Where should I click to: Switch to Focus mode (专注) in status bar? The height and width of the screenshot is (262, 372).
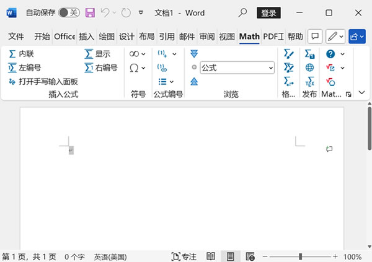pyautogui.click(x=184, y=256)
